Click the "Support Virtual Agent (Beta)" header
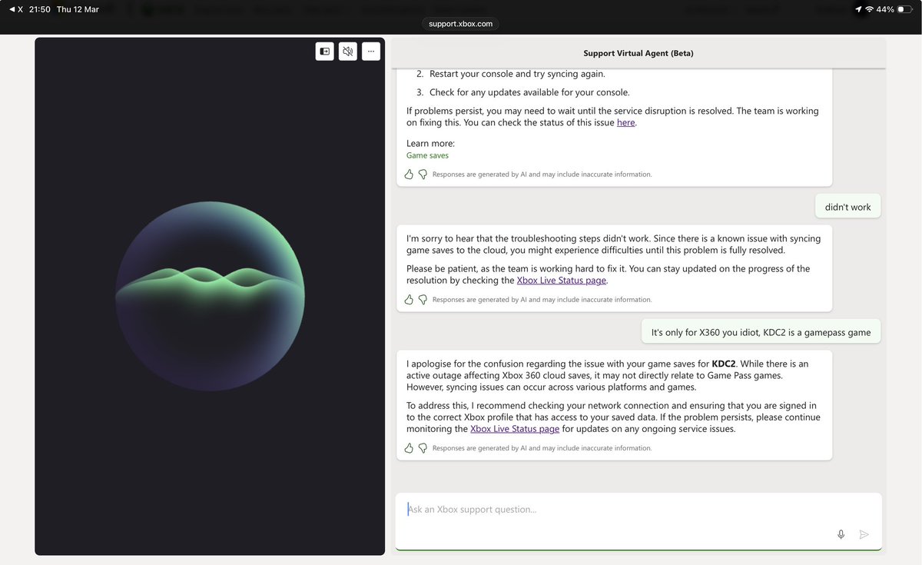The height and width of the screenshot is (565, 922). (638, 53)
